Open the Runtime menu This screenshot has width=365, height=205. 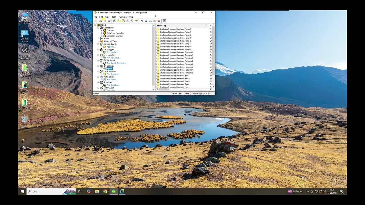tap(123, 17)
